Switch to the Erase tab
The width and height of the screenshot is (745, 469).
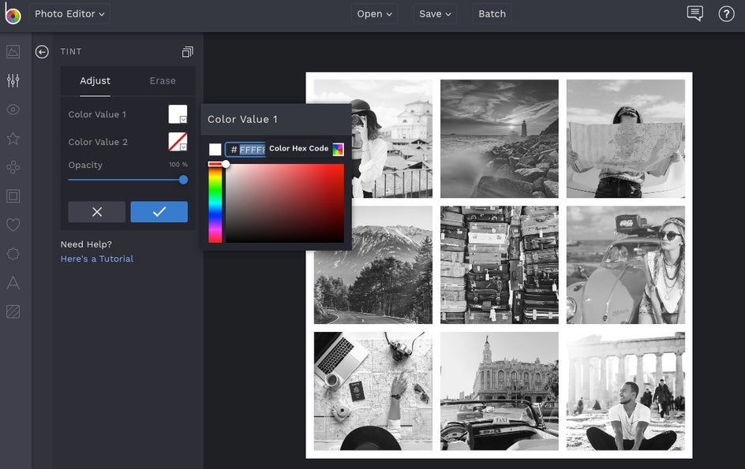click(x=163, y=80)
